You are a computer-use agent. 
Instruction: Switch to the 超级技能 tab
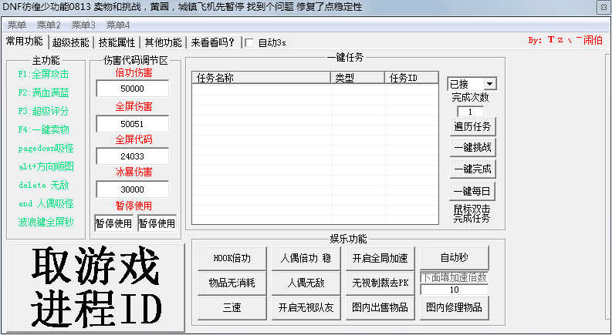coord(70,42)
